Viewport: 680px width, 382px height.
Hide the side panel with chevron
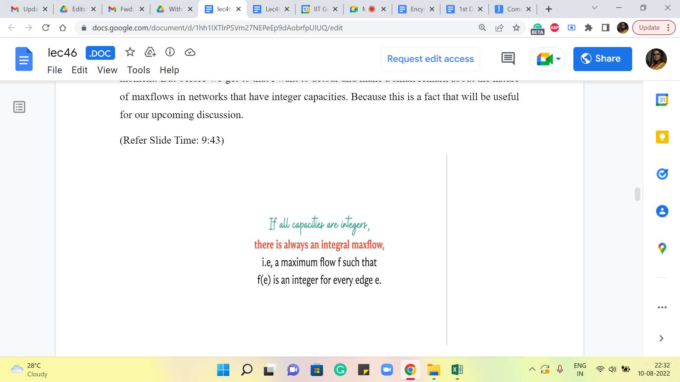661,338
